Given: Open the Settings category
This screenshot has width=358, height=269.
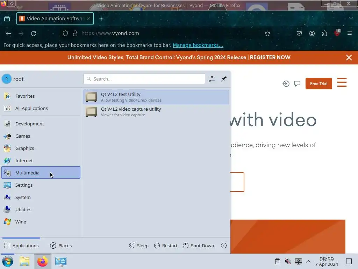Looking at the screenshot, I should click(x=41, y=185).
